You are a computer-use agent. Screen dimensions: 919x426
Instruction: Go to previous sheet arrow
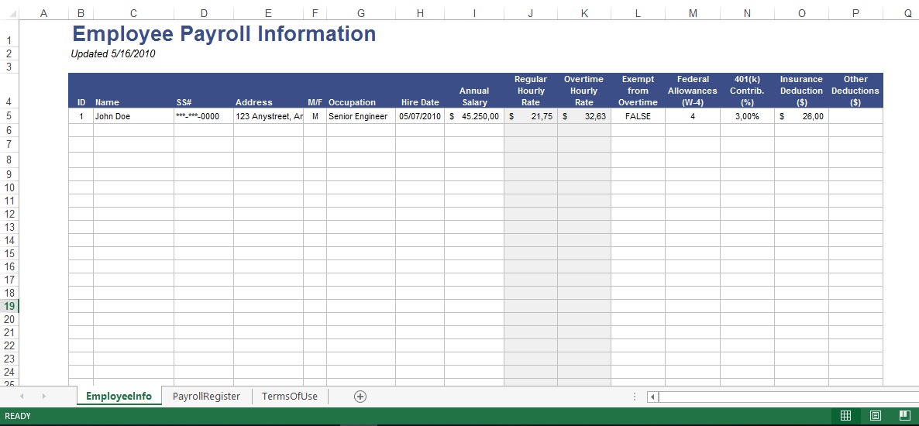22,397
